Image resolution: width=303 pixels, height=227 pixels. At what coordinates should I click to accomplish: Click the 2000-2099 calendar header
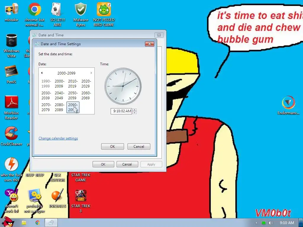coord(66,73)
